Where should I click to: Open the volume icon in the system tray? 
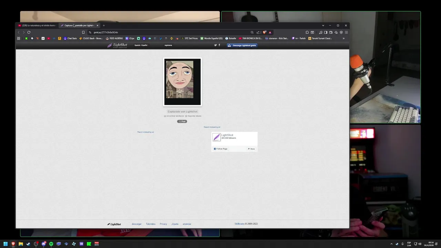420,244
